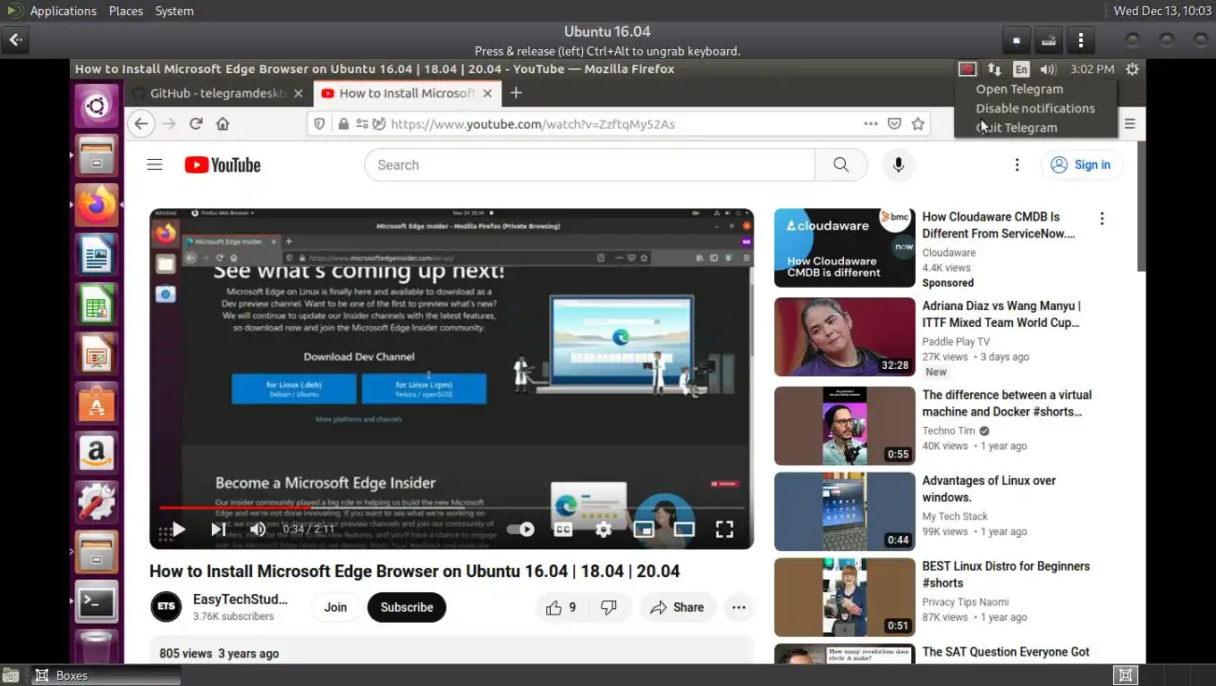Open virtual machine and Docker shorts thumbnail
The width and height of the screenshot is (1216, 686).
click(x=845, y=426)
